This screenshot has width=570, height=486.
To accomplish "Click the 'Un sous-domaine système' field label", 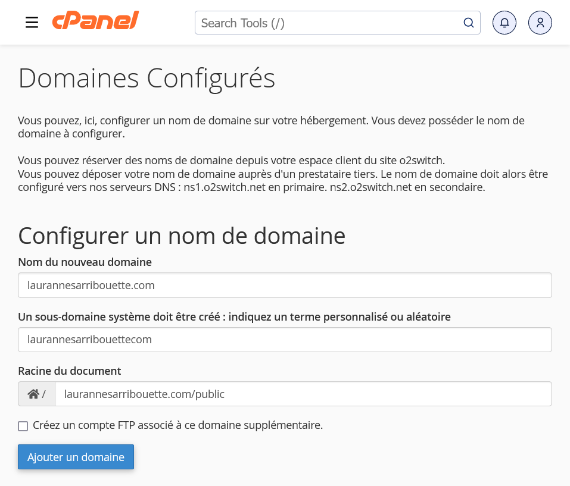I will click(234, 317).
